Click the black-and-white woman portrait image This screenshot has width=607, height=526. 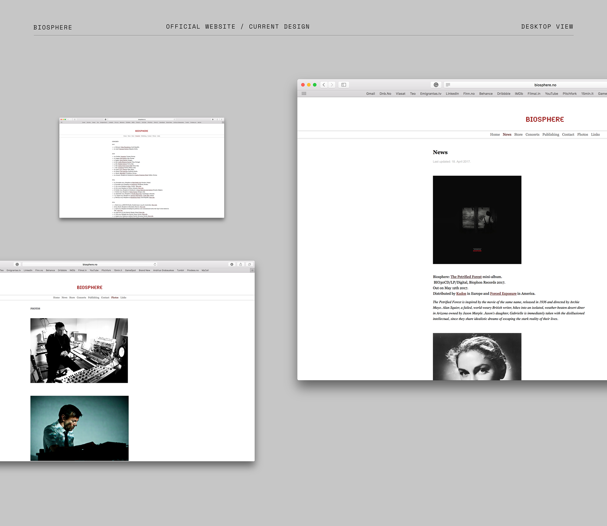tap(477, 357)
